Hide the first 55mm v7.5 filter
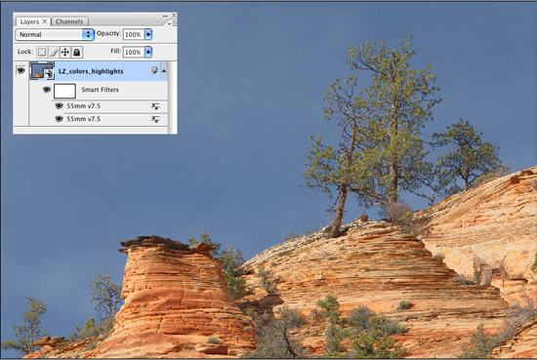This screenshot has width=537, height=360. pyautogui.click(x=59, y=106)
